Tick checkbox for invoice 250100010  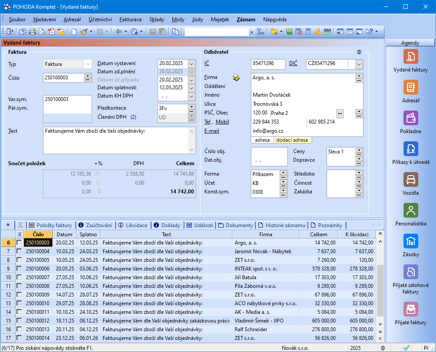(x=19, y=303)
